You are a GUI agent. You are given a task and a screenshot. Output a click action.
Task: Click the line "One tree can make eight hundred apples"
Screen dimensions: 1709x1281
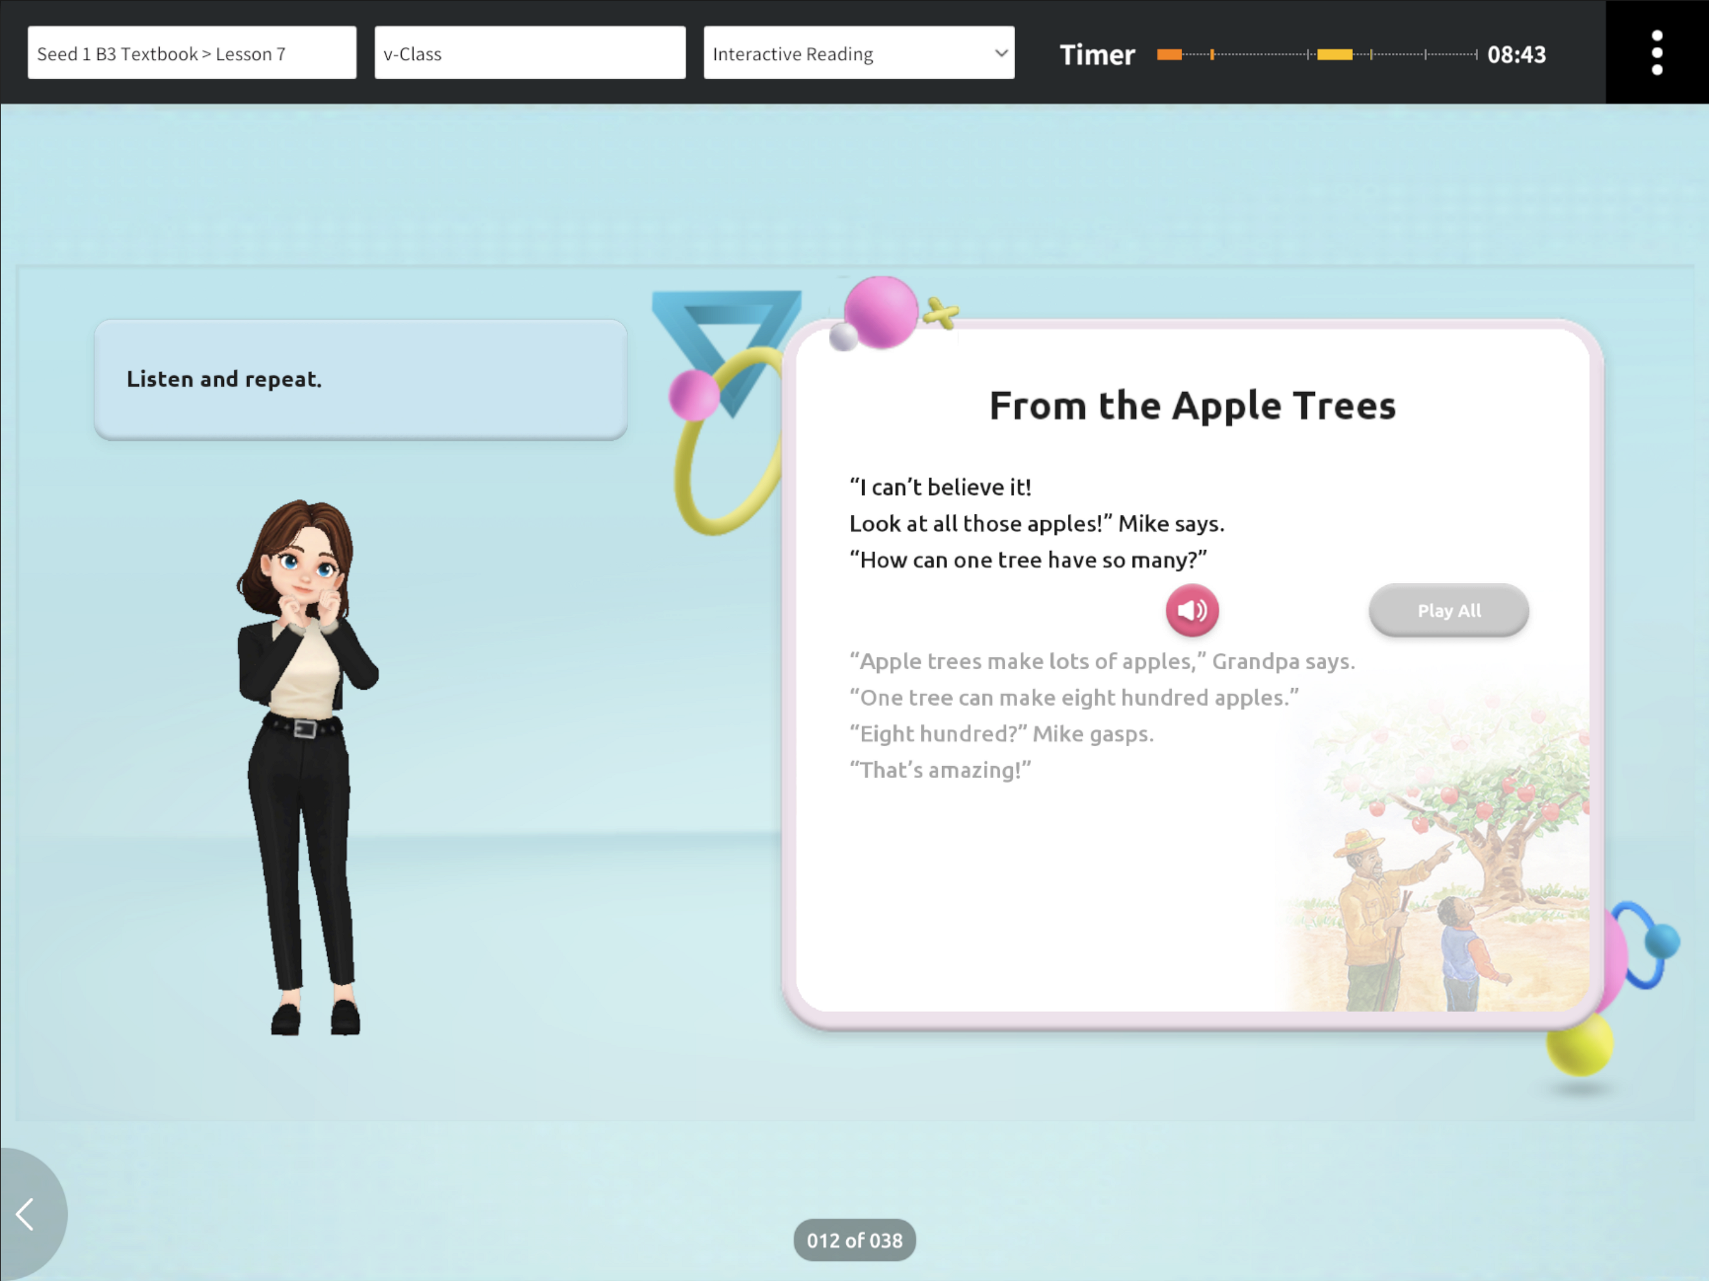click(1074, 697)
